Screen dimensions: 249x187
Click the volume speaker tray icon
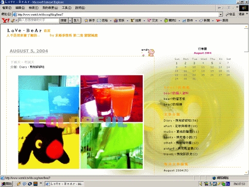[201, 184]
